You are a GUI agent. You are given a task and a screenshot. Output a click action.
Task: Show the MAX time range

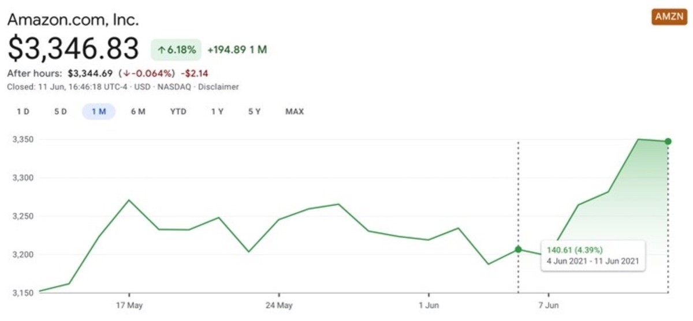click(x=295, y=111)
